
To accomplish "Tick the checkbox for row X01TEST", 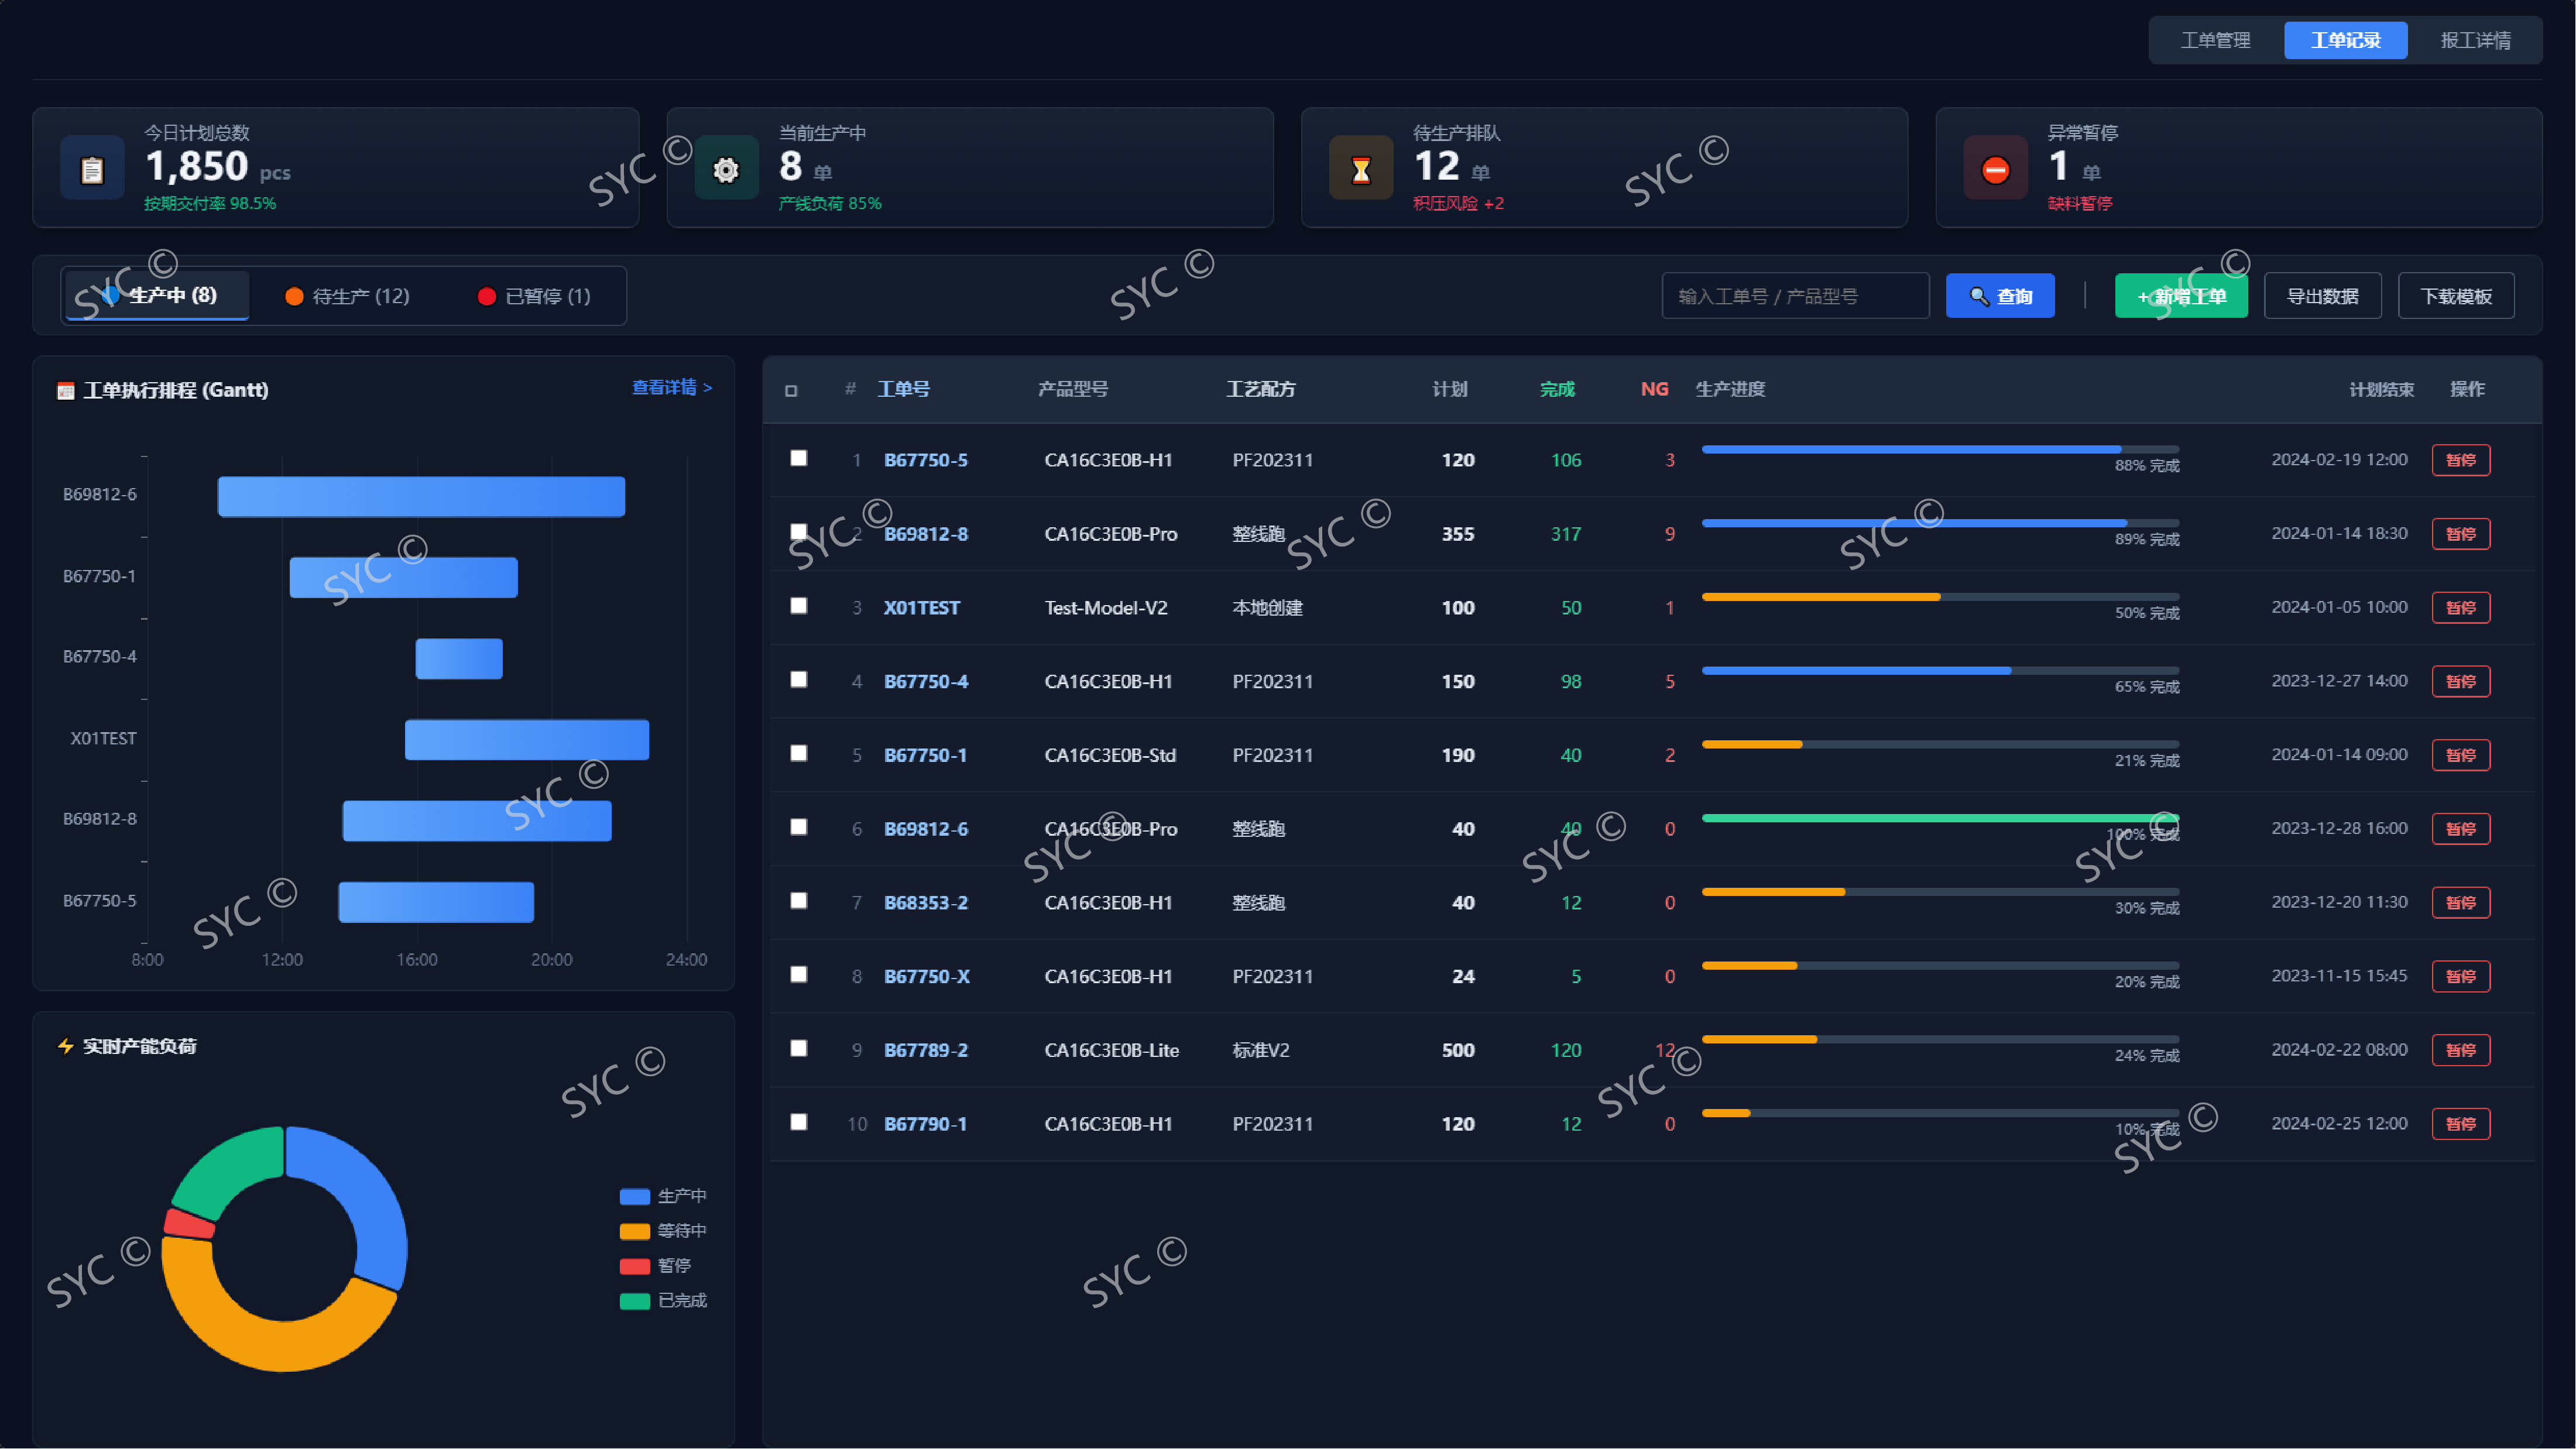I will click(798, 606).
